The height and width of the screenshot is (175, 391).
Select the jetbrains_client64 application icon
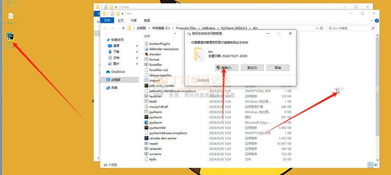[x=147, y=86]
